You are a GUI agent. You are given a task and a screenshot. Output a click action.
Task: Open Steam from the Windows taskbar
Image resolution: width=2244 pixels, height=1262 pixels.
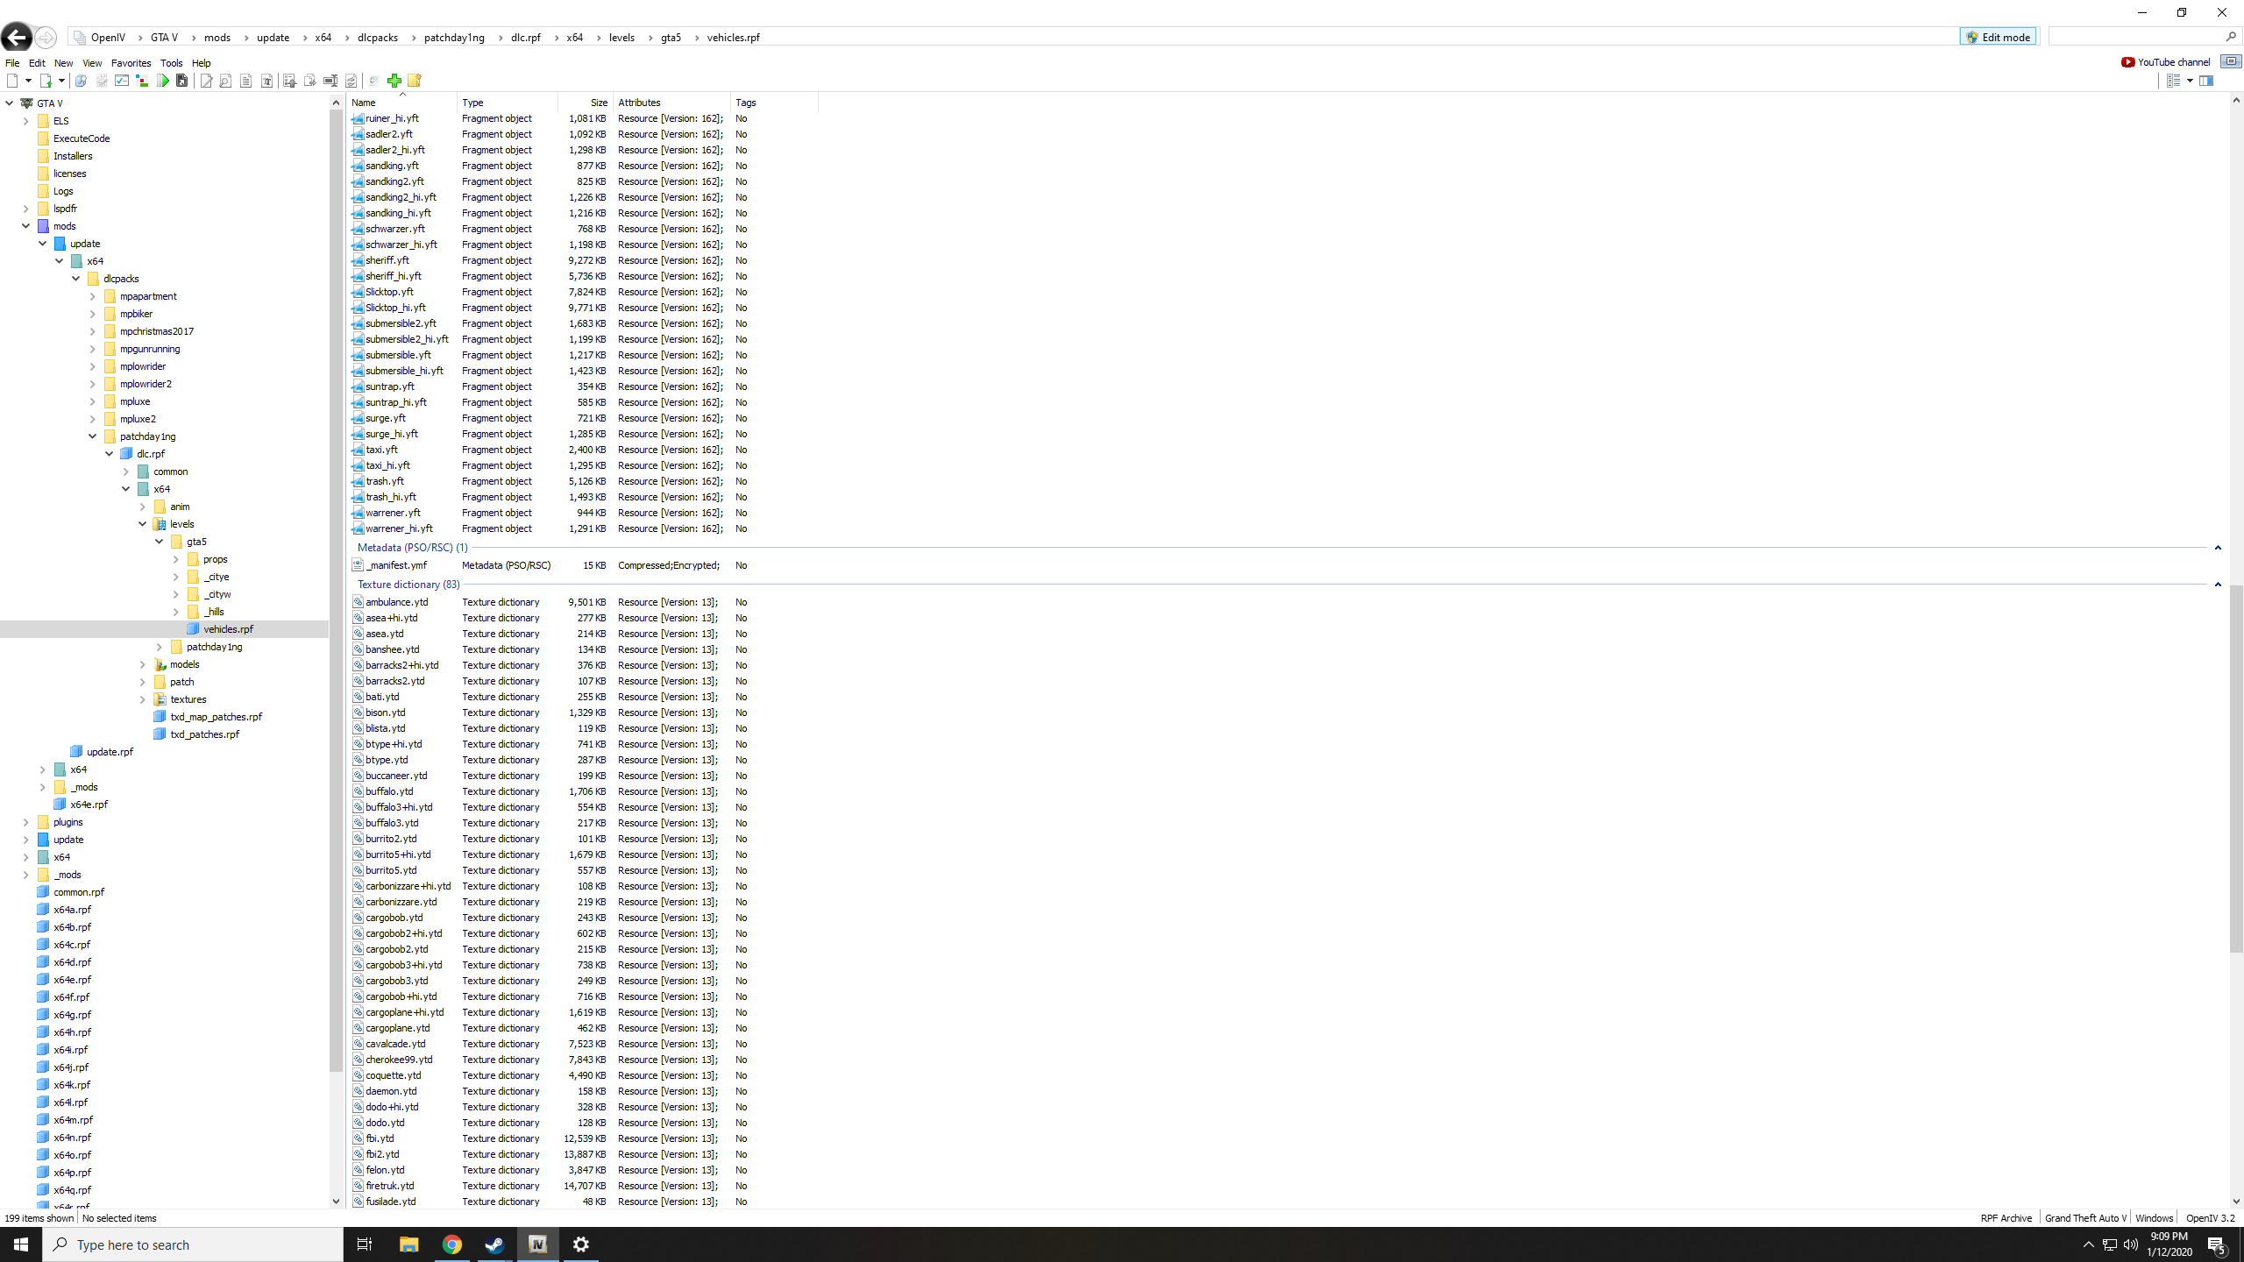point(494,1244)
